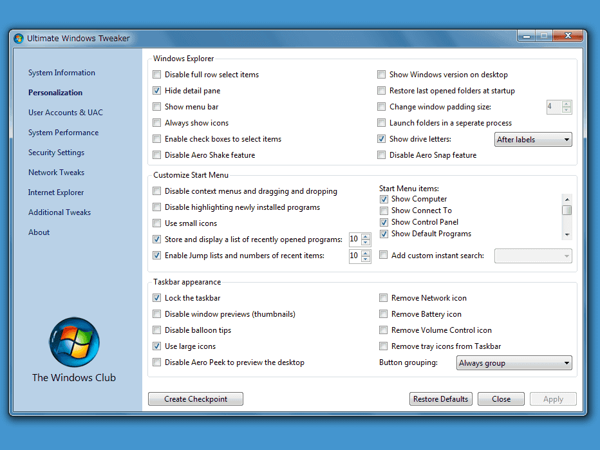Viewport: 600px width, 450px height.
Task: Check Disable window previews (thumbnails)
Action: tap(156, 314)
